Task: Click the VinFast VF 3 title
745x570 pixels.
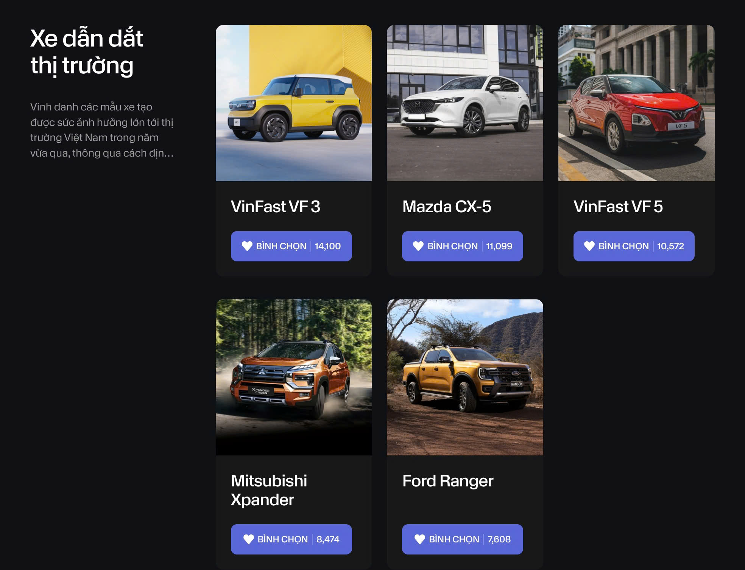Action: pyautogui.click(x=276, y=207)
